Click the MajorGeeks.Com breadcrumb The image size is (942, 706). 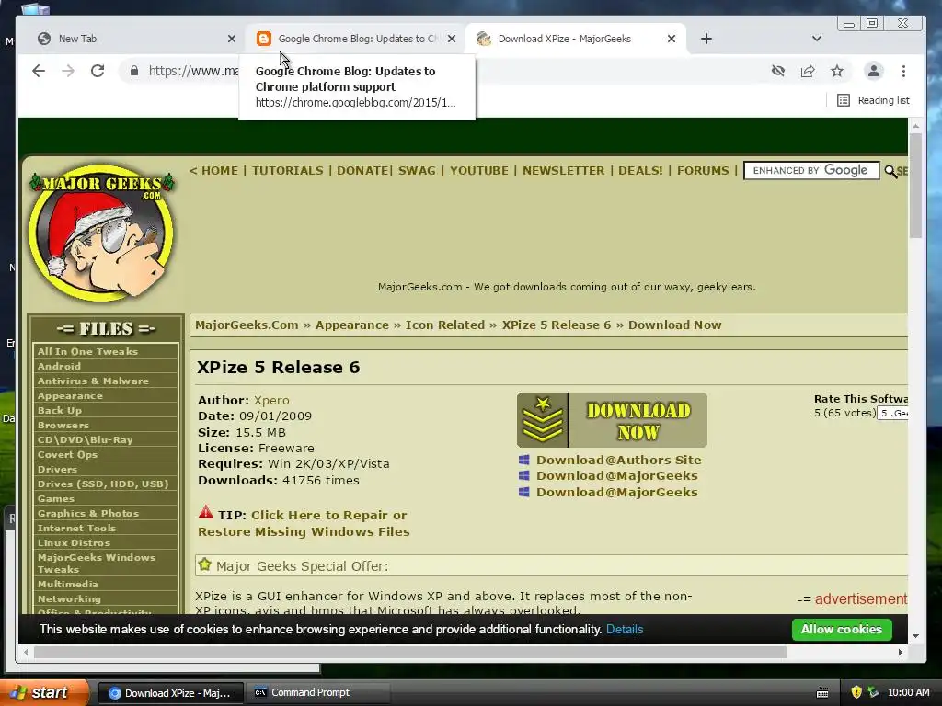(x=247, y=325)
